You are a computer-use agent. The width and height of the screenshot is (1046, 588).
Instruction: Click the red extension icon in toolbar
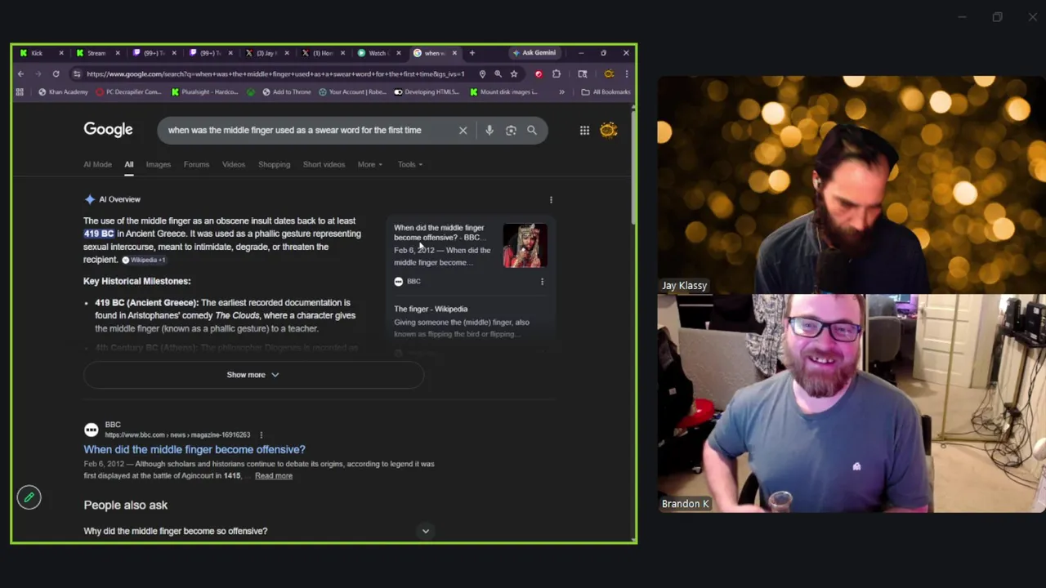coord(538,74)
